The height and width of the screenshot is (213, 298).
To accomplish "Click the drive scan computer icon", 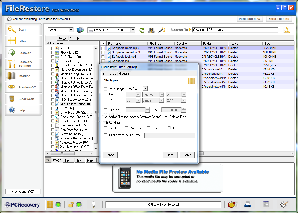I will point(151,30).
